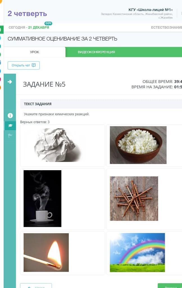Click the 21 ДЕКАБРЯ date link
Screen dimensions: 182x288
point(38,28)
